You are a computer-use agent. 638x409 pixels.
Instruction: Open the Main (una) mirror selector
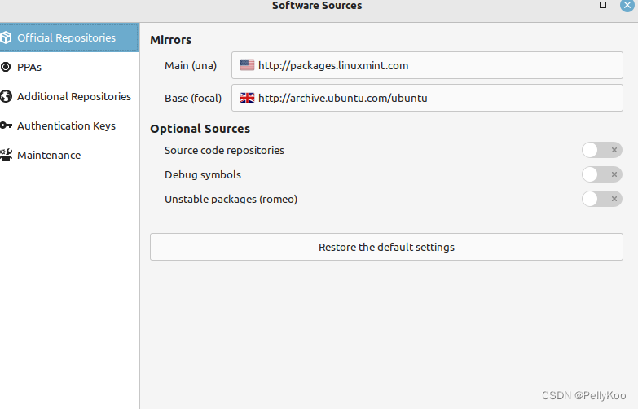[427, 65]
